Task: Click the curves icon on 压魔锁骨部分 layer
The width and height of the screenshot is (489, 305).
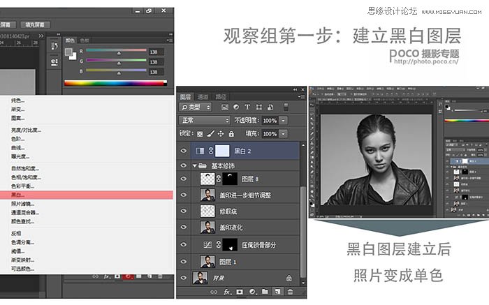Action: pos(207,245)
